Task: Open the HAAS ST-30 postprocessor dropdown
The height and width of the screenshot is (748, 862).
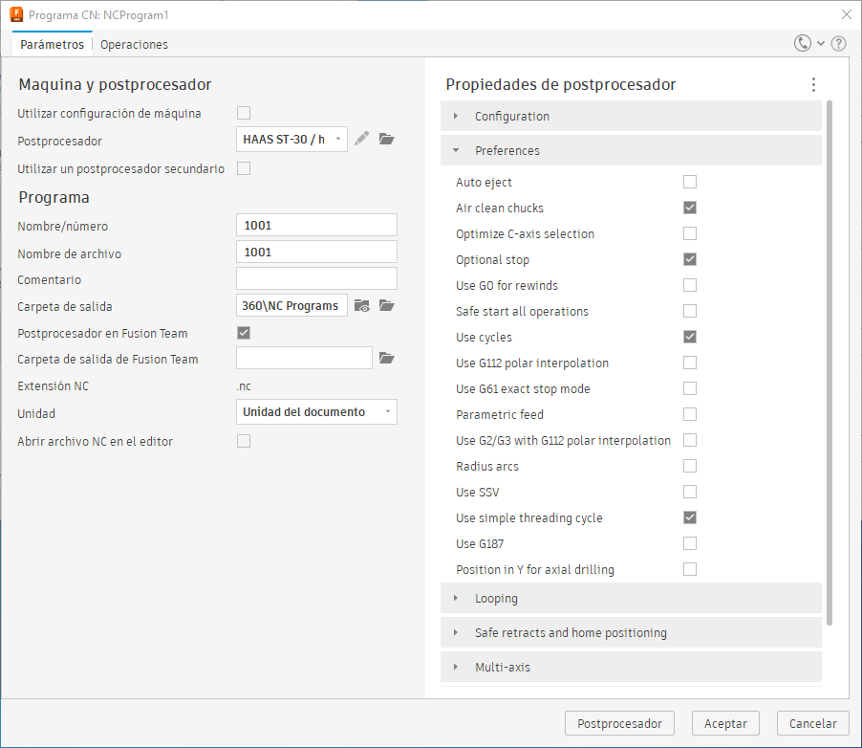Action: pyautogui.click(x=291, y=140)
